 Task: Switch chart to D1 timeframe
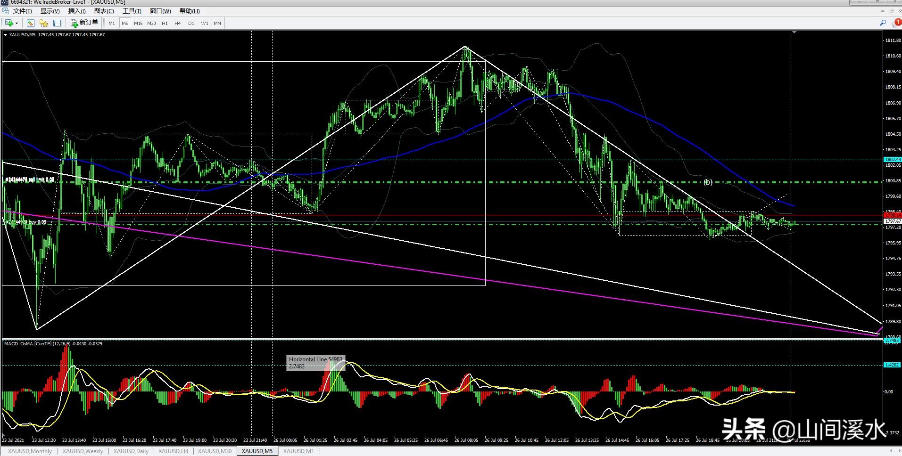click(191, 23)
